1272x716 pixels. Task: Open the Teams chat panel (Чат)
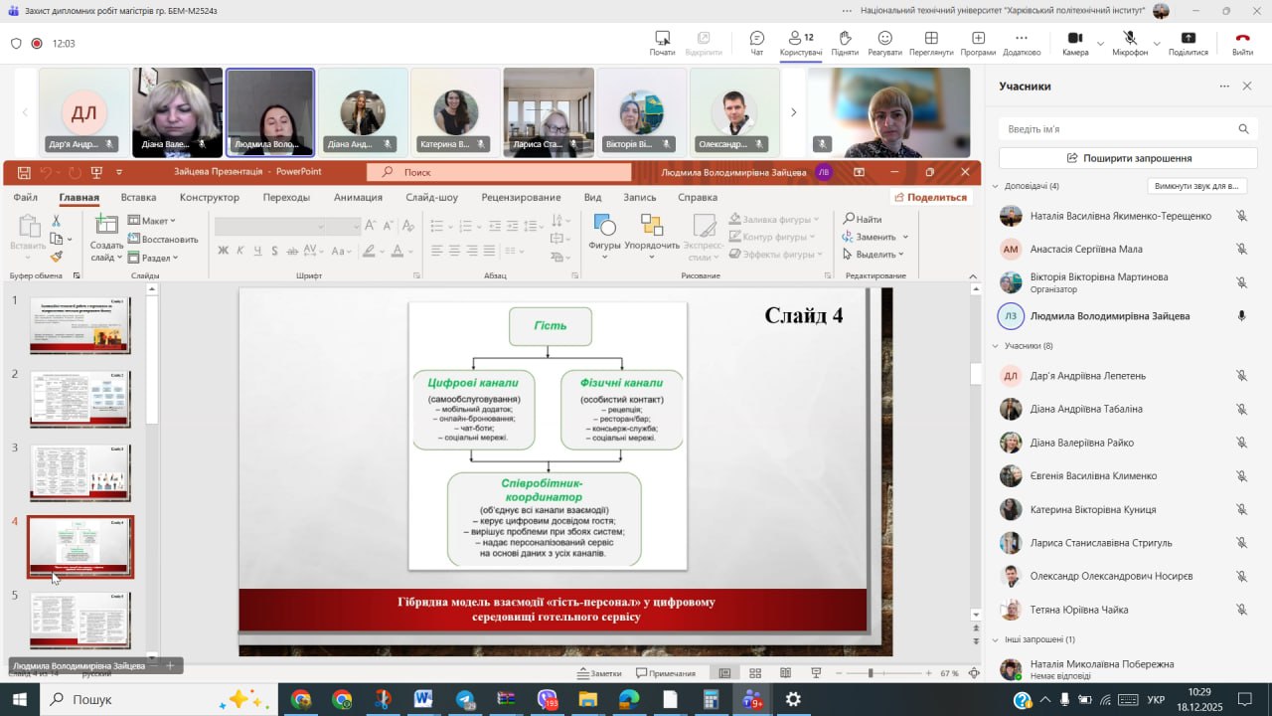[x=757, y=38]
